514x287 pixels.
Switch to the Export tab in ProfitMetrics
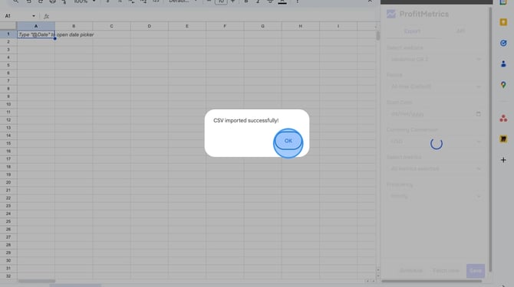coord(412,31)
